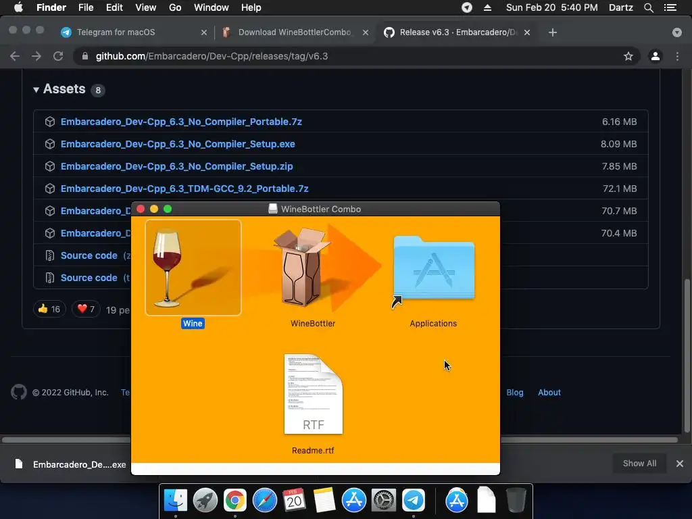692x519 pixels.
Task: Select the WineBottler box icon
Action: pos(302,268)
